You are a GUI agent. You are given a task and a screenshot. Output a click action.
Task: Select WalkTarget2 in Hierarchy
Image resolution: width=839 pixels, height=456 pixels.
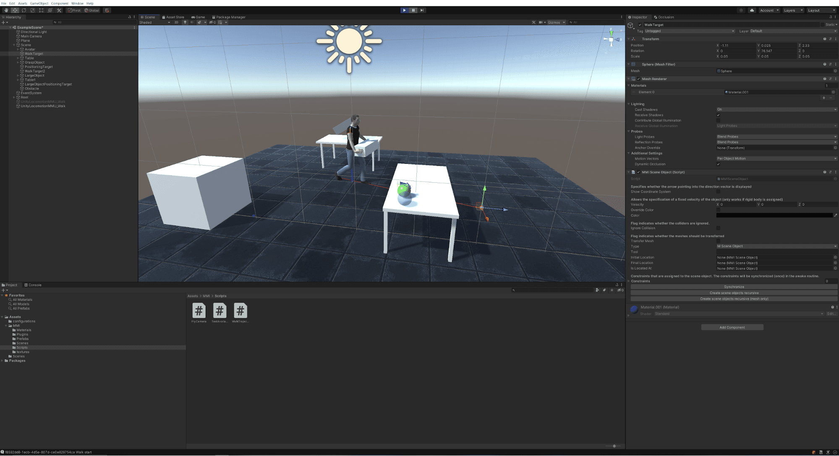tap(35, 71)
